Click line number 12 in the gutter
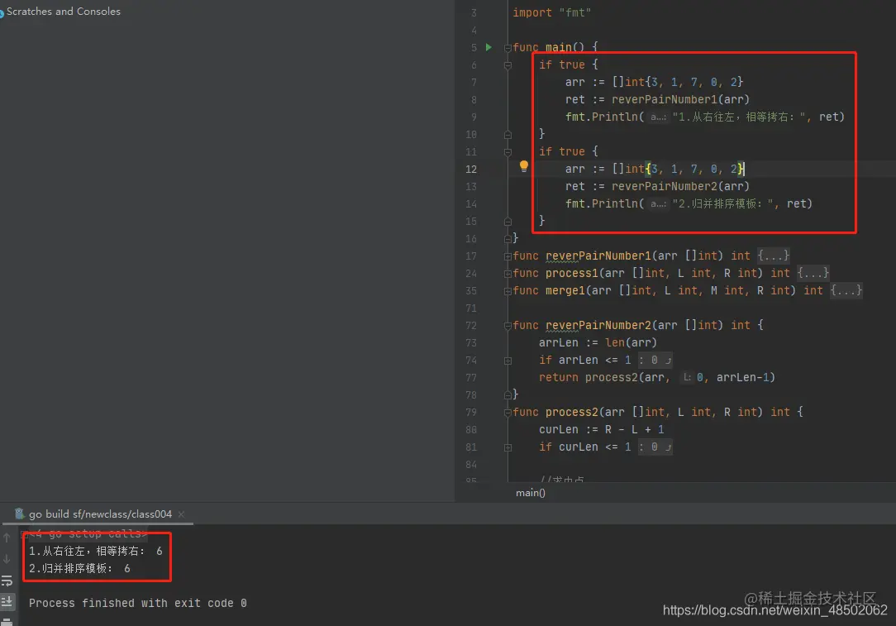896x626 pixels. pyautogui.click(x=471, y=170)
